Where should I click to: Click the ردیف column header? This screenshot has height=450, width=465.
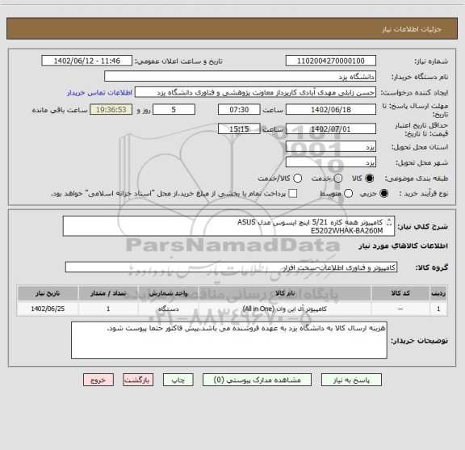(x=438, y=293)
